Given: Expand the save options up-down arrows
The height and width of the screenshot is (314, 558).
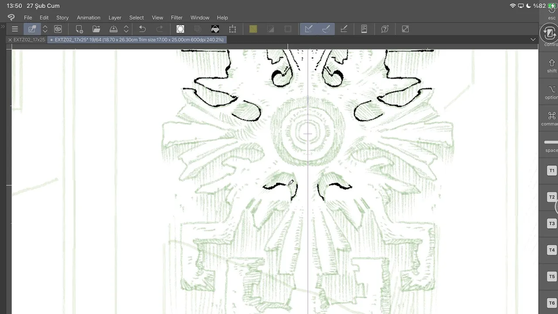Looking at the screenshot, I should [x=126, y=29].
